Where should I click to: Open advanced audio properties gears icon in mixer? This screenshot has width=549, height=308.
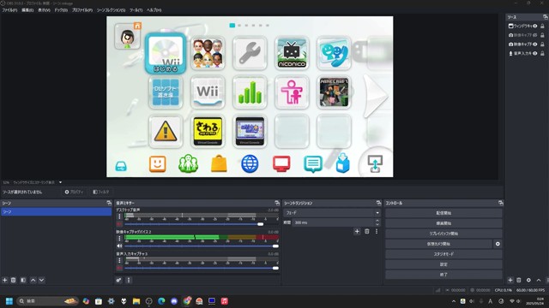(x=119, y=280)
